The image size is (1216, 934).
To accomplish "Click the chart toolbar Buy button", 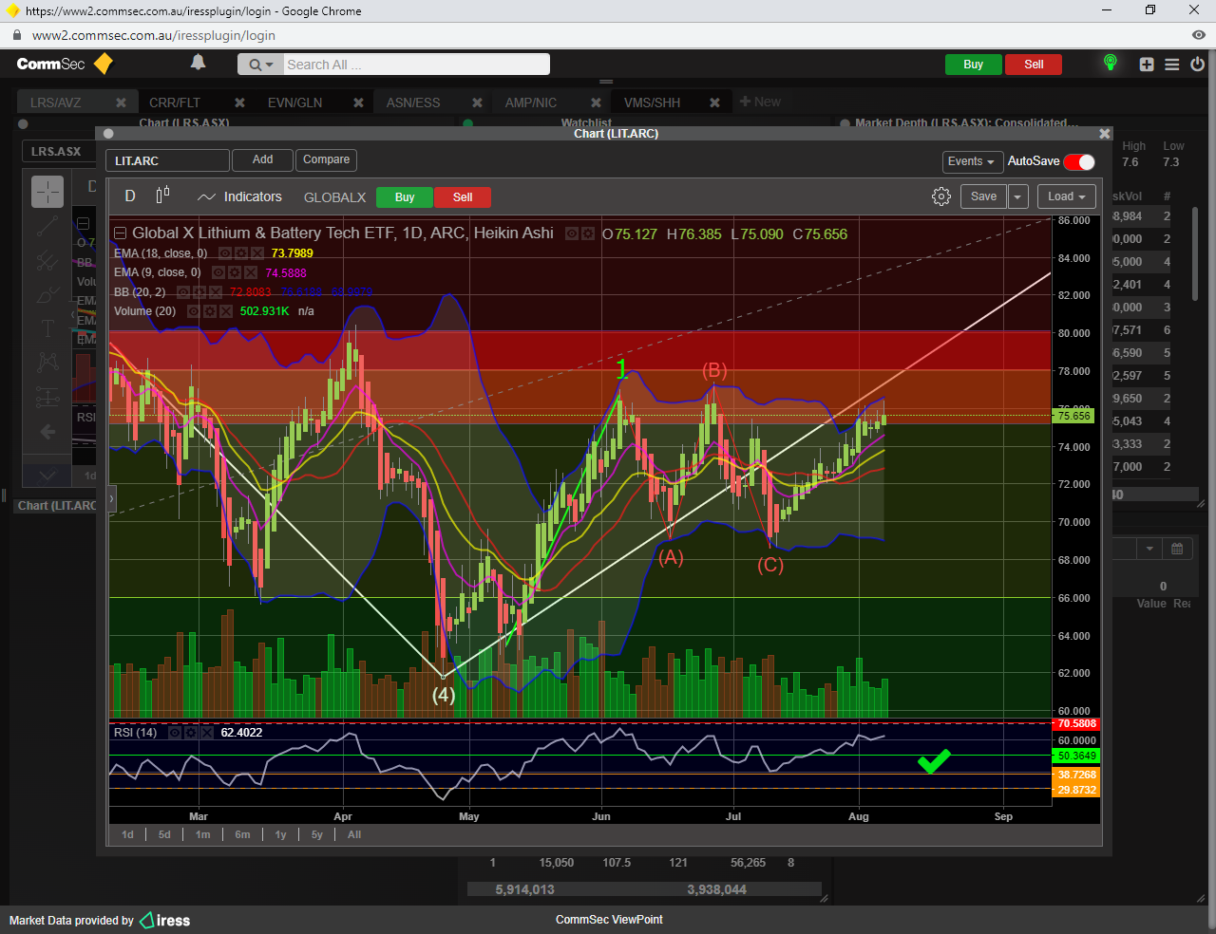I will 405,197.
